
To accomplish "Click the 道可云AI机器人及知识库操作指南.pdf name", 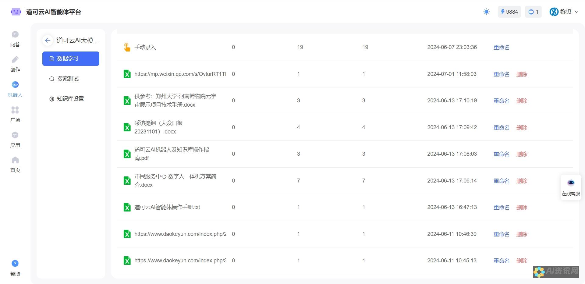I will (172, 154).
